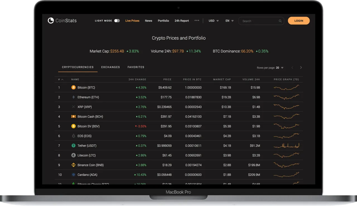Click the Cardano (ADA) coin icon
357x206 pixels.
(x=74, y=175)
